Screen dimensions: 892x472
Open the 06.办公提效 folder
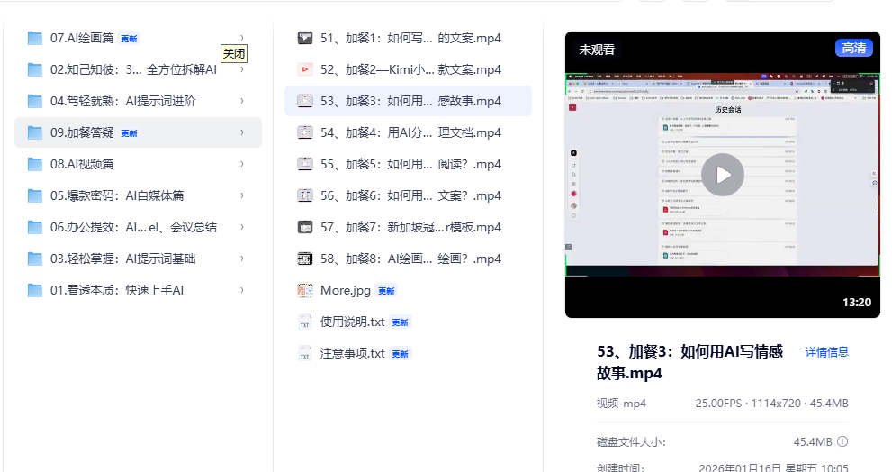(133, 227)
